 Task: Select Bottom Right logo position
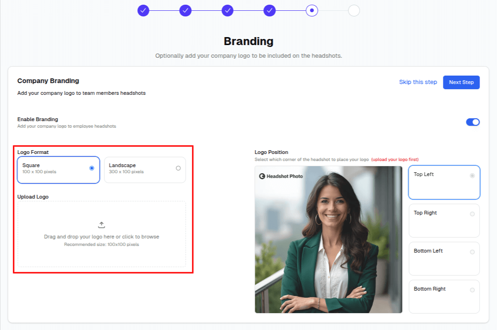[x=444, y=296]
